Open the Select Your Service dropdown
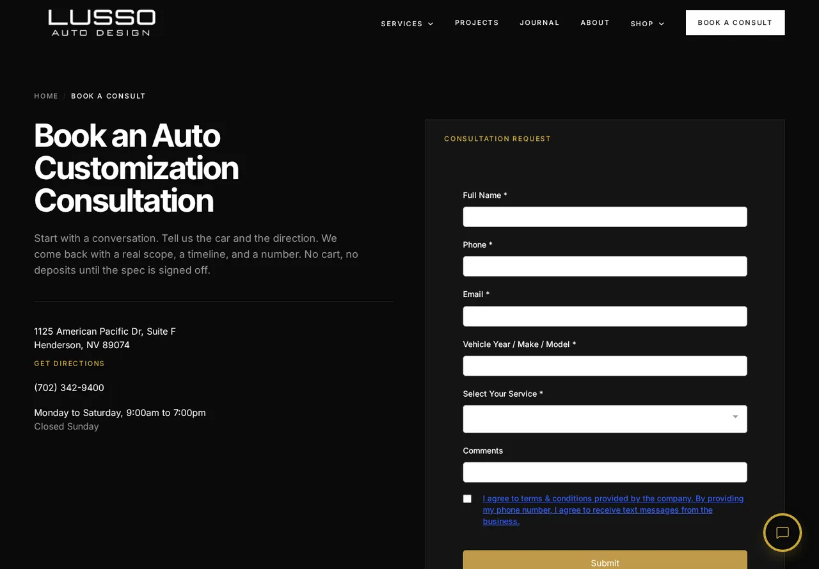 click(x=605, y=419)
